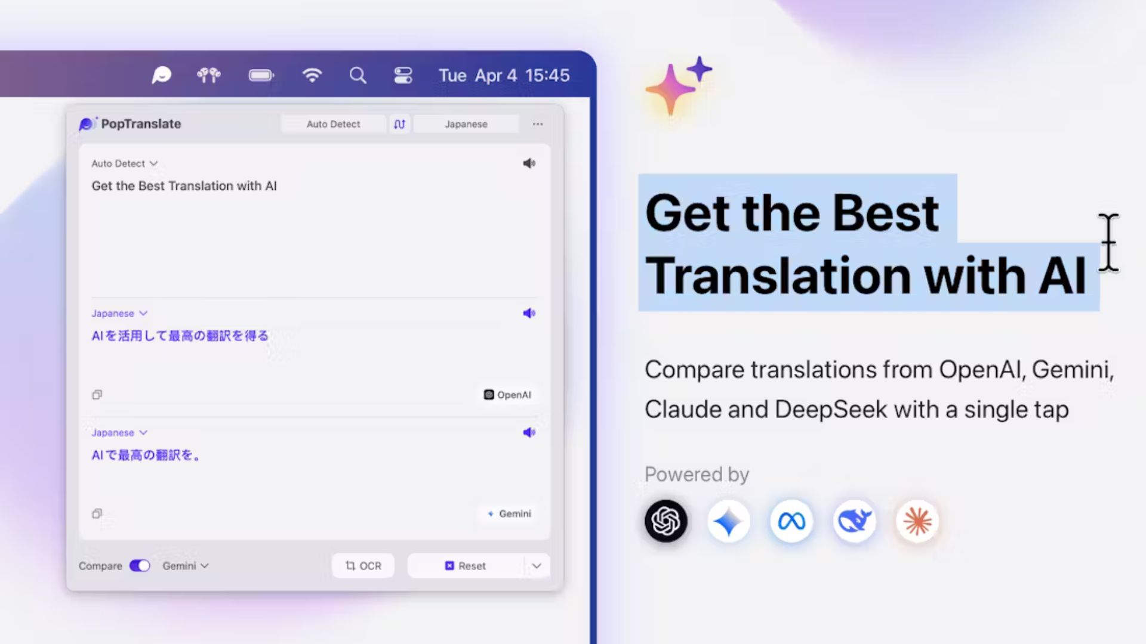Click the swap languages icon
This screenshot has height=644, width=1146.
pyautogui.click(x=399, y=123)
